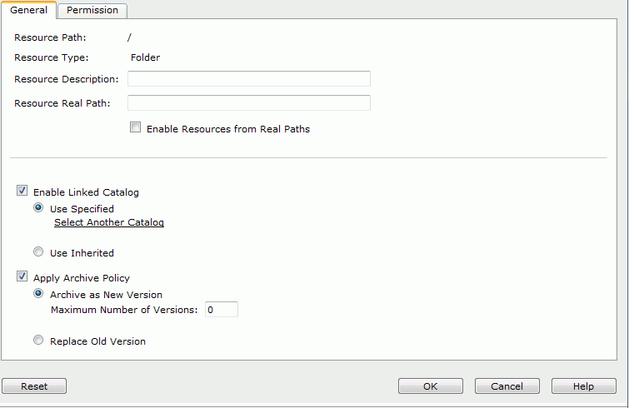This screenshot has height=408, width=629.
Task: Enable Resources from Real Paths checkbox
Action: pos(136,127)
